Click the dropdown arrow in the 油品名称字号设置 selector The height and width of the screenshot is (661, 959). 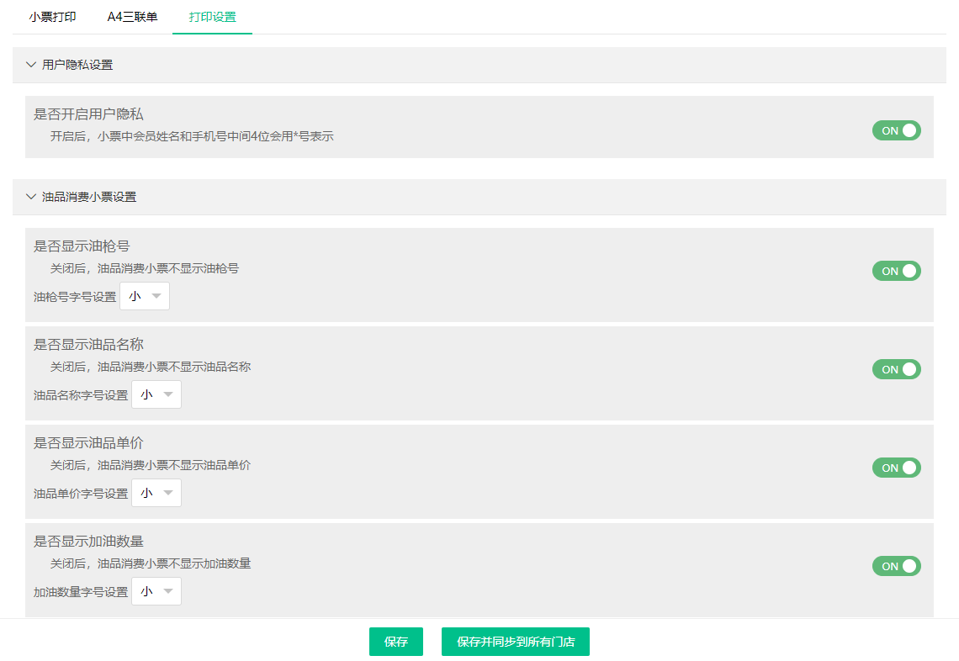170,394
